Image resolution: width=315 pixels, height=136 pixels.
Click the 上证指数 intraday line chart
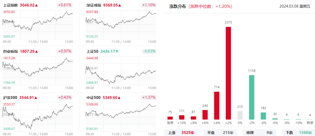(x=38, y=24)
